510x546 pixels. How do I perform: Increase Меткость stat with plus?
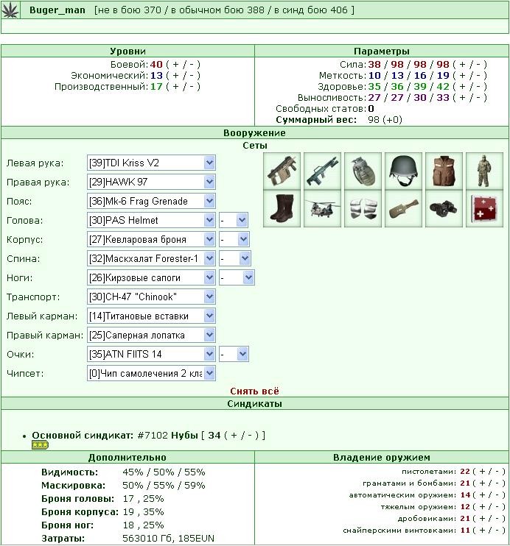pos(462,76)
